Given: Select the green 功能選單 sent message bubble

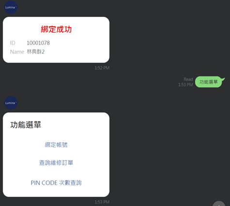Looking at the screenshot, I should coord(210,82).
